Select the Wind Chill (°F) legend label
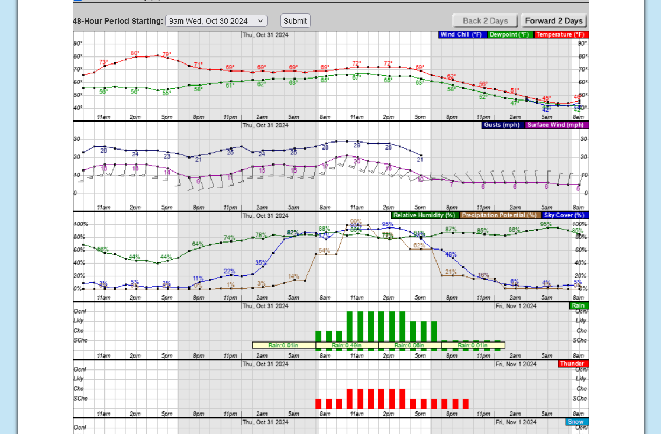The width and height of the screenshot is (661, 434). (x=462, y=35)
